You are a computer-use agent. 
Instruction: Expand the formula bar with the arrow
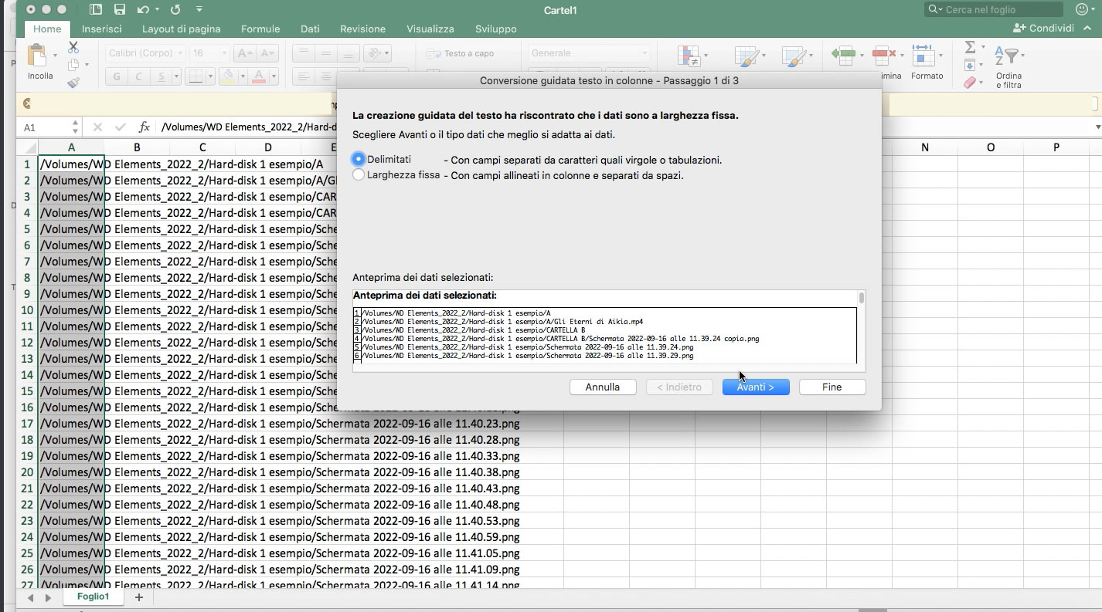pyautogui.click(x=1097, y=127)
